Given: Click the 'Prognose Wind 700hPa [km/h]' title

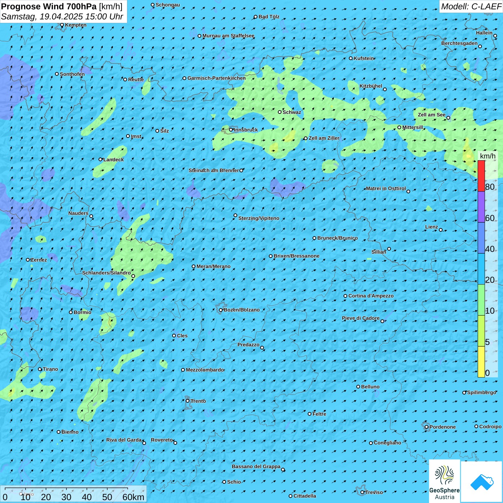Looking at the screenshot, I should click(x=62, y=6).
